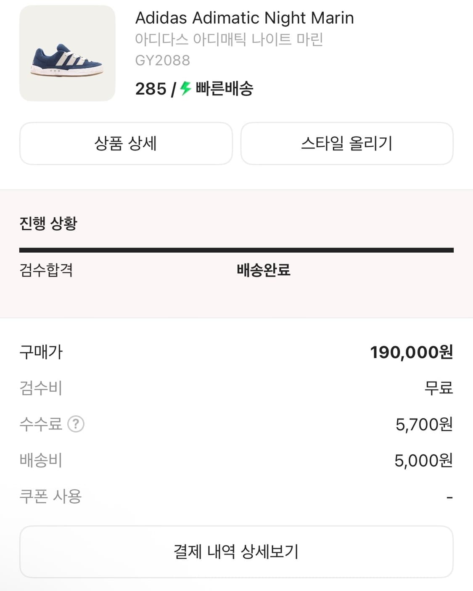The width and height of the screenshot is (473, 591).
Task: Select the 검수합격 progress step
Action: coord(46,270)
